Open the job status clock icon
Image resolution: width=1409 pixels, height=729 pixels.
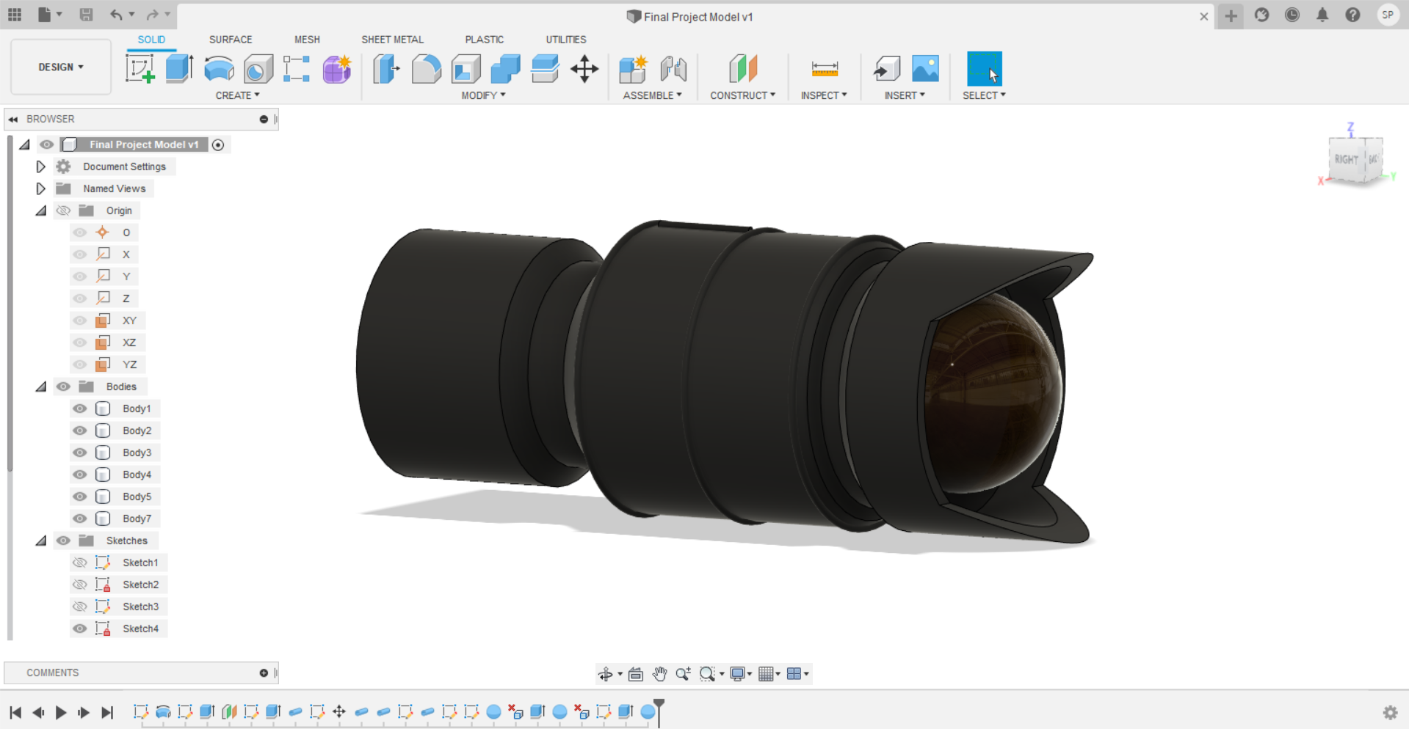[1292, 15]
